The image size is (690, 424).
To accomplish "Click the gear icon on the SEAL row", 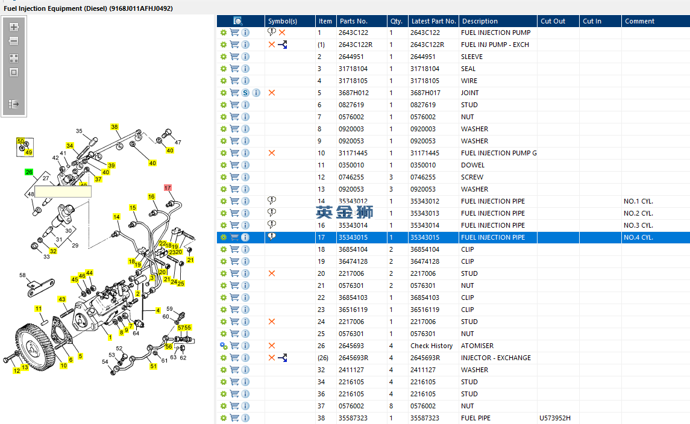I will pyautogui.click(x=224, y=69).
